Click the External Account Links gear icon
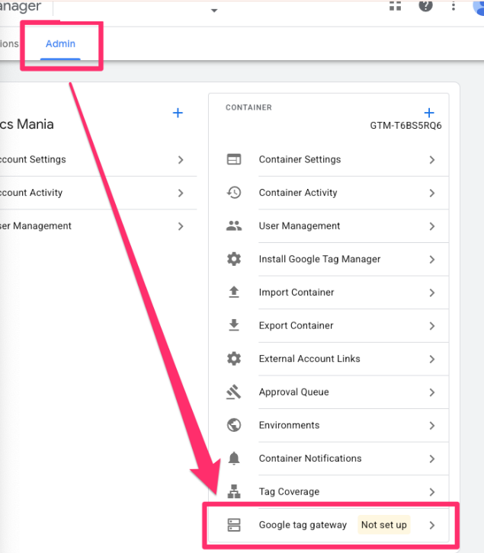The image size is (484, 553). (234, 359)
